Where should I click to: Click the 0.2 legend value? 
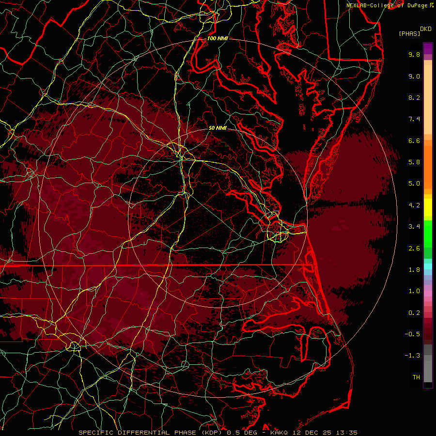tap(414, 313)
